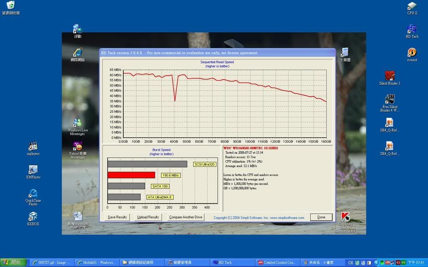This screenshot has width=428, height=267.
Task: Click the CPU utilization: 1% text
Action: coord(244,161)
